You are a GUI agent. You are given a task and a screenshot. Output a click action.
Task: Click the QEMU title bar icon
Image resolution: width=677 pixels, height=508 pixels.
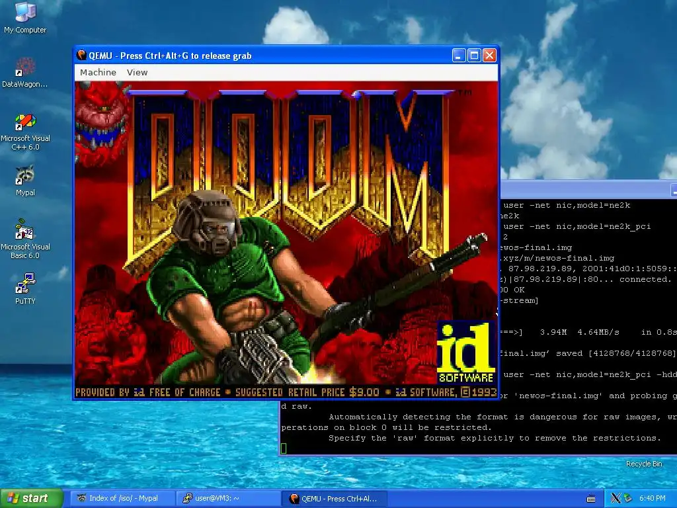tap(81, 56)
